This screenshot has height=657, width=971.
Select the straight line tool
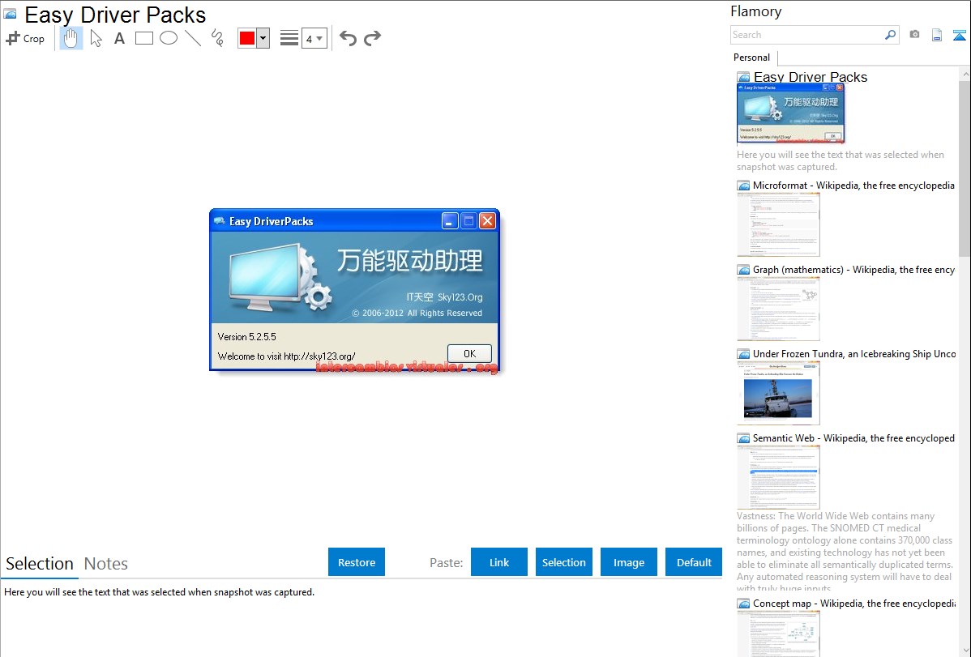tap(193, 38)
